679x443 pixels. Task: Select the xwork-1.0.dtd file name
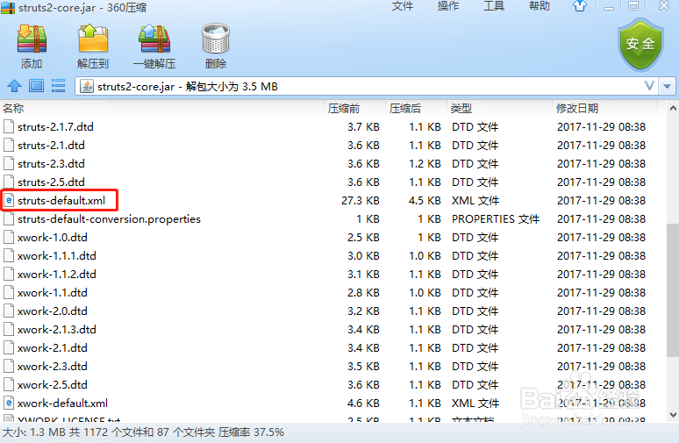click(53, 238)
